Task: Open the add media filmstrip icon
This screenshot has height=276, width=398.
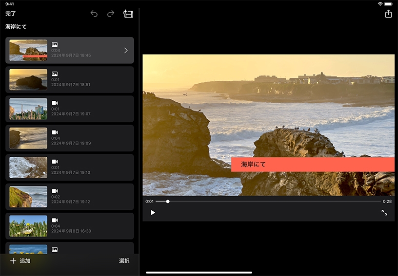Action: click(x=128, y=14)
